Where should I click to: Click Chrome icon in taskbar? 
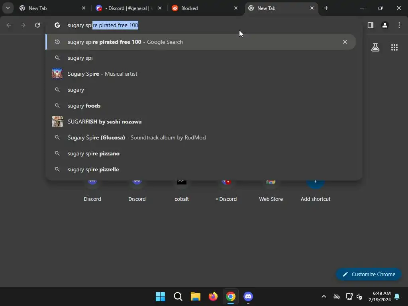pyautogui.click(x=231, y=296)
